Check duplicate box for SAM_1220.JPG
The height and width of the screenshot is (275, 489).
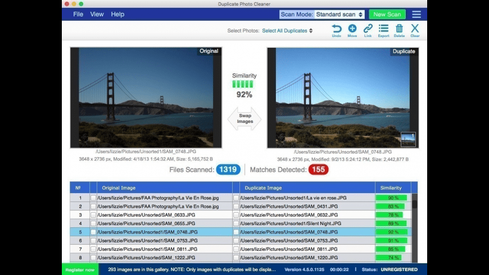coord(236,258)
